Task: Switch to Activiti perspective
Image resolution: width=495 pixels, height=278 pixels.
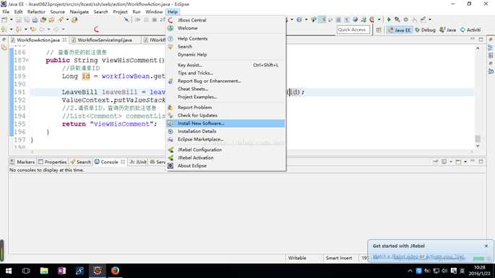Action: point(470,30)
